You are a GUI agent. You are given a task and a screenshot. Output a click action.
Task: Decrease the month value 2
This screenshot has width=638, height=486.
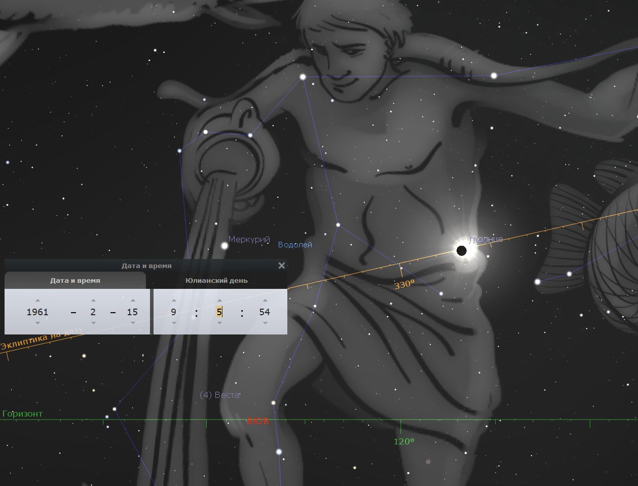(93, 323)
